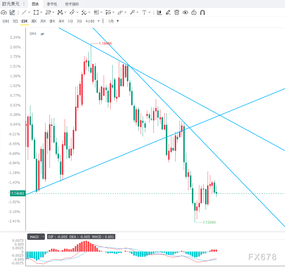Click the SMA indicator label

click(x=33, y=34)
